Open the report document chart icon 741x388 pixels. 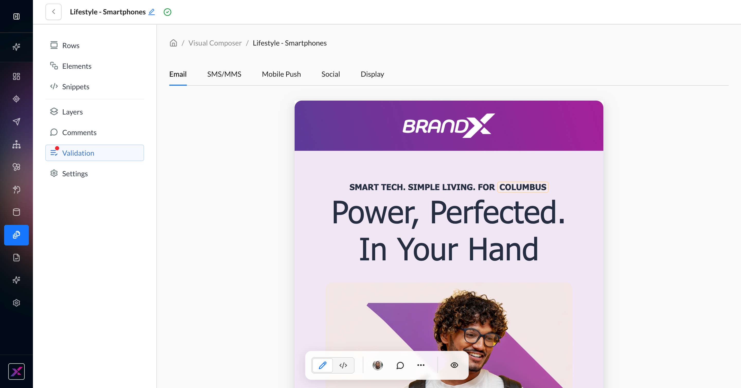[x=16, y=257]
